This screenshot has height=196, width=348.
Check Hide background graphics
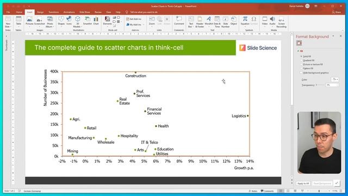314,72
